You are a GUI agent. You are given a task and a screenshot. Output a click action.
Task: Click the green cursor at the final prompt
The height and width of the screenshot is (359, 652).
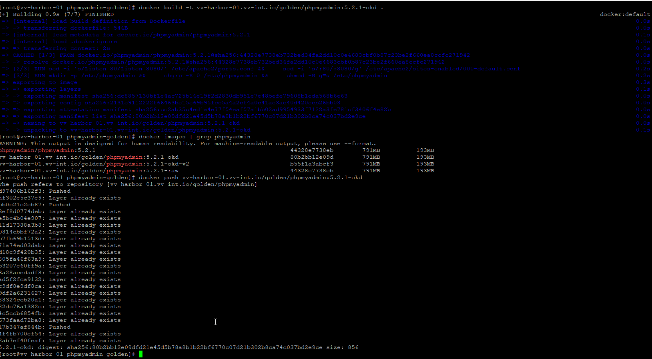(x=140, y=354)
